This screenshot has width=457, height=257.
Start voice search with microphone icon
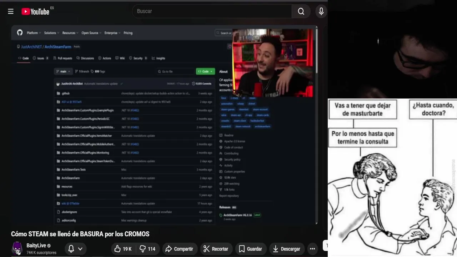(x=321, y=11)
